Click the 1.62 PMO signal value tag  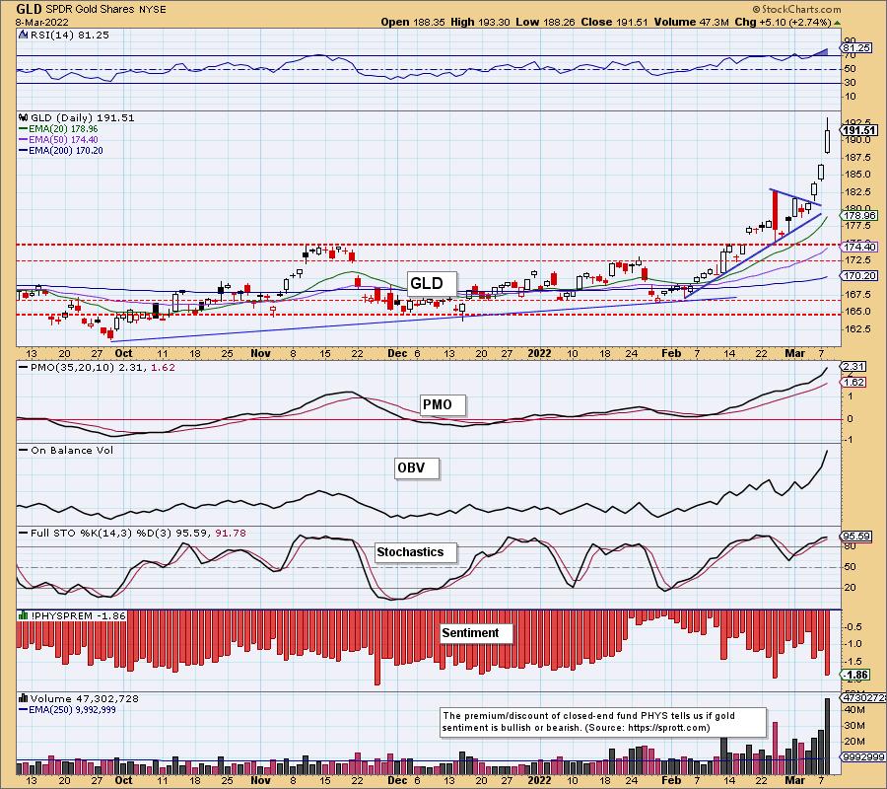[853, 382]
